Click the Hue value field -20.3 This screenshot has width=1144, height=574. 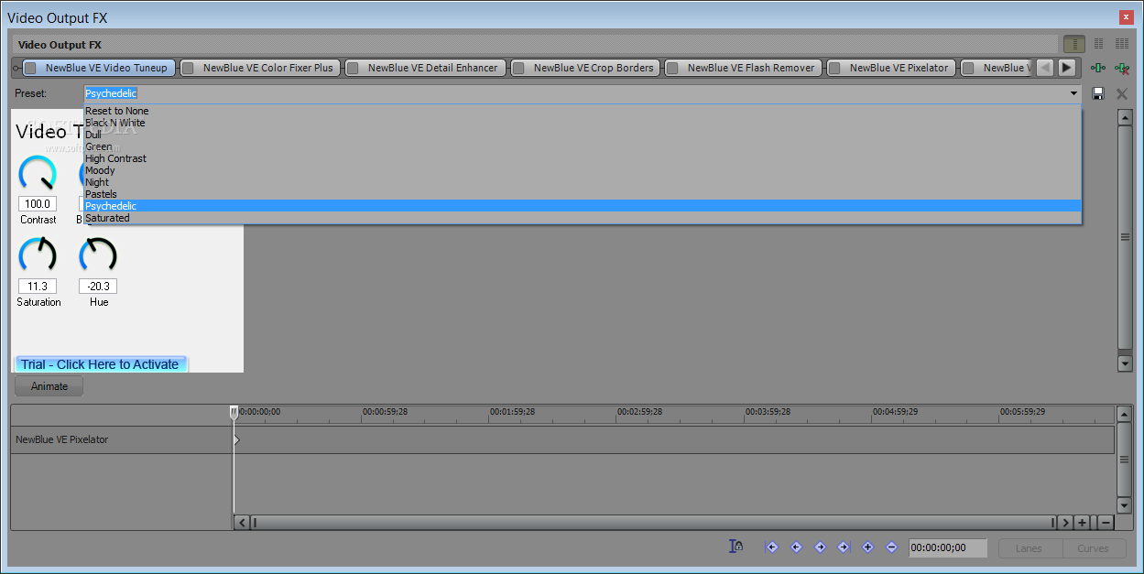point(98,287)
